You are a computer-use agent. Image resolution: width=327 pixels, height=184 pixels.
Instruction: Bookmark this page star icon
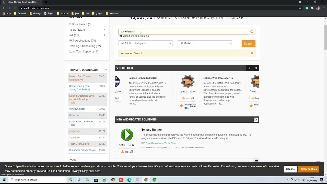[300, 8]
